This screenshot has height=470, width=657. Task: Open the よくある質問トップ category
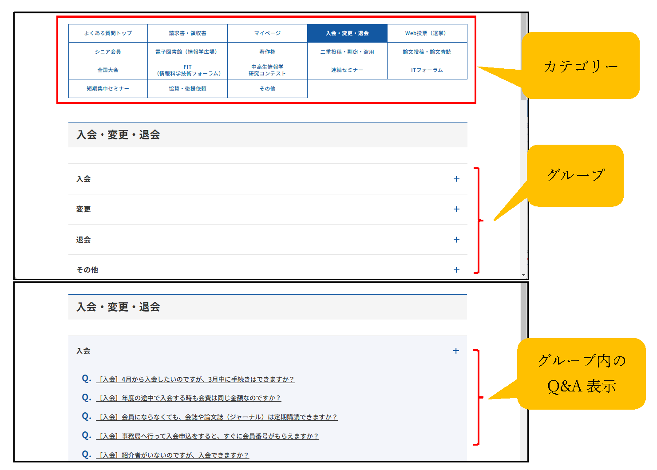[x=108, y=33]
